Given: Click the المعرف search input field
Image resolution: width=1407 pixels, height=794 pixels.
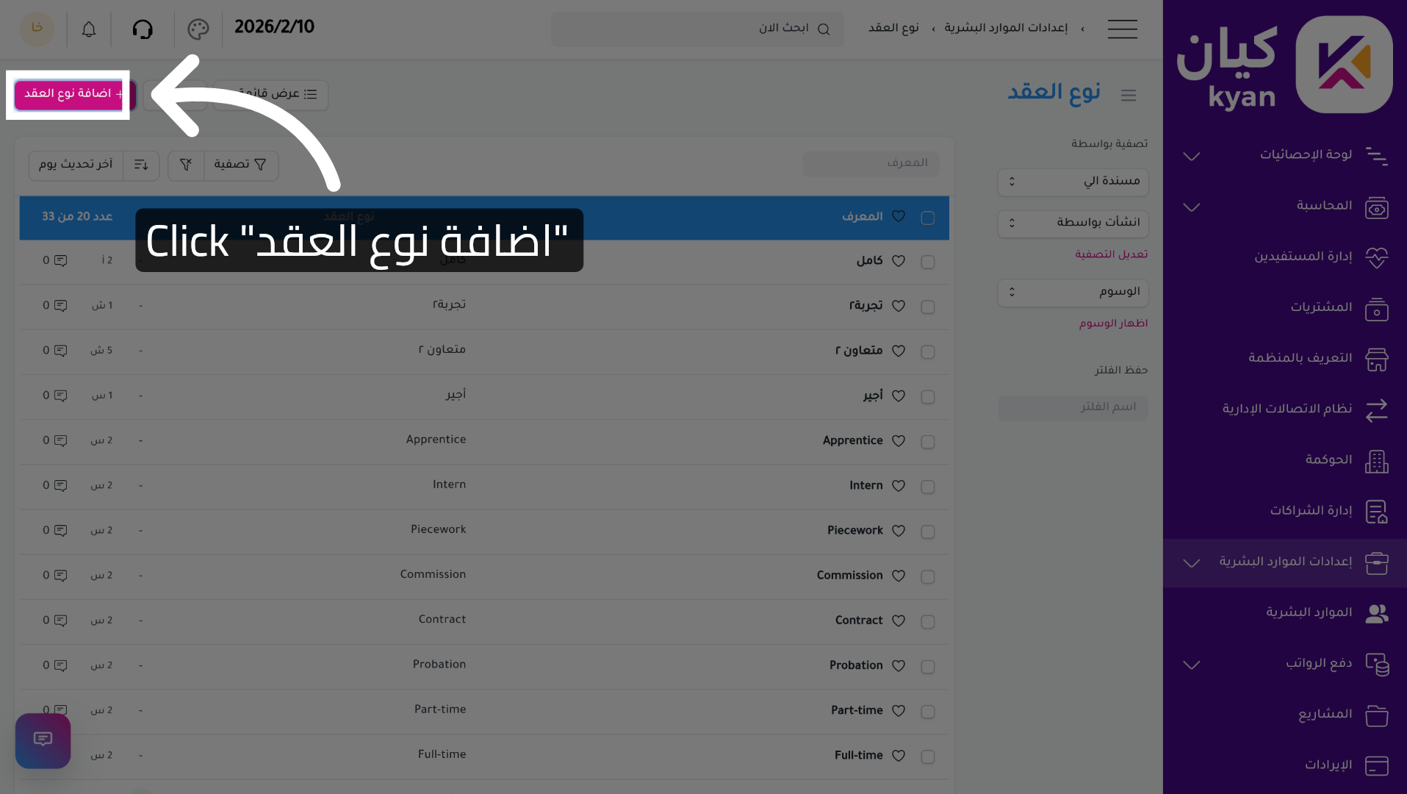Looking at the screenshot, I should click(871, 163).
